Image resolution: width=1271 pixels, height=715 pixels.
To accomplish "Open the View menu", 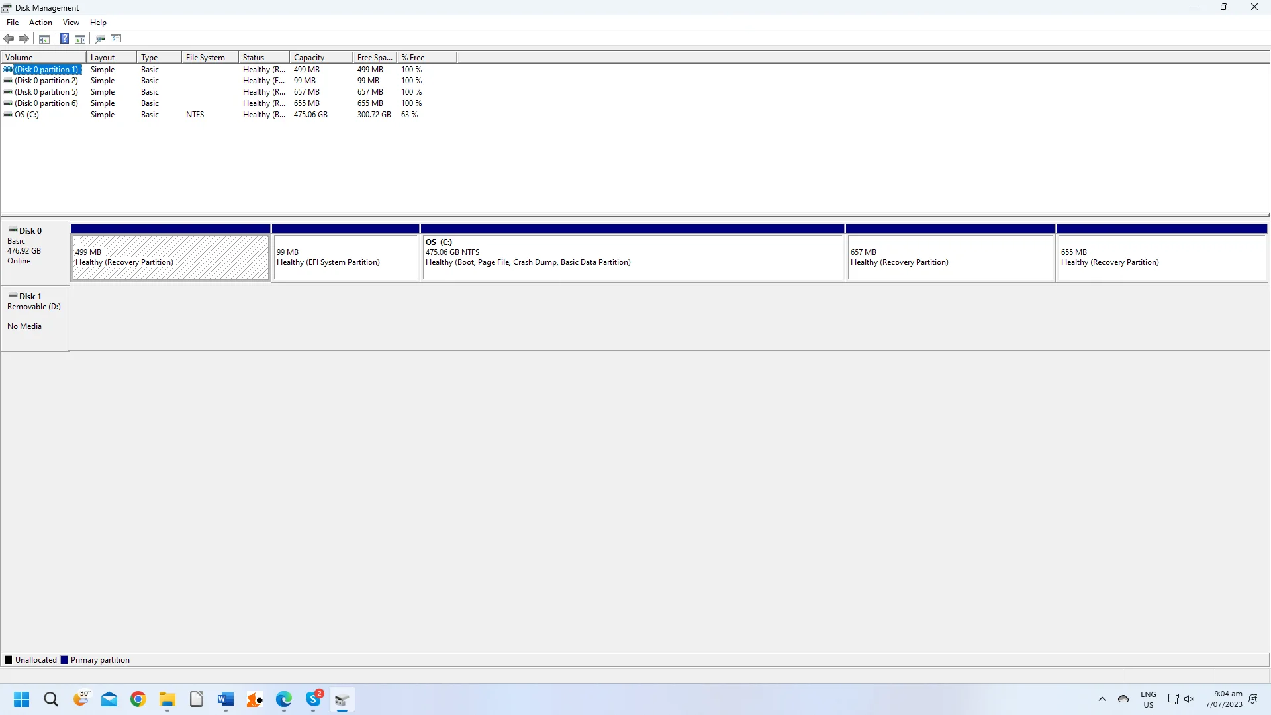I will point(71,23).
